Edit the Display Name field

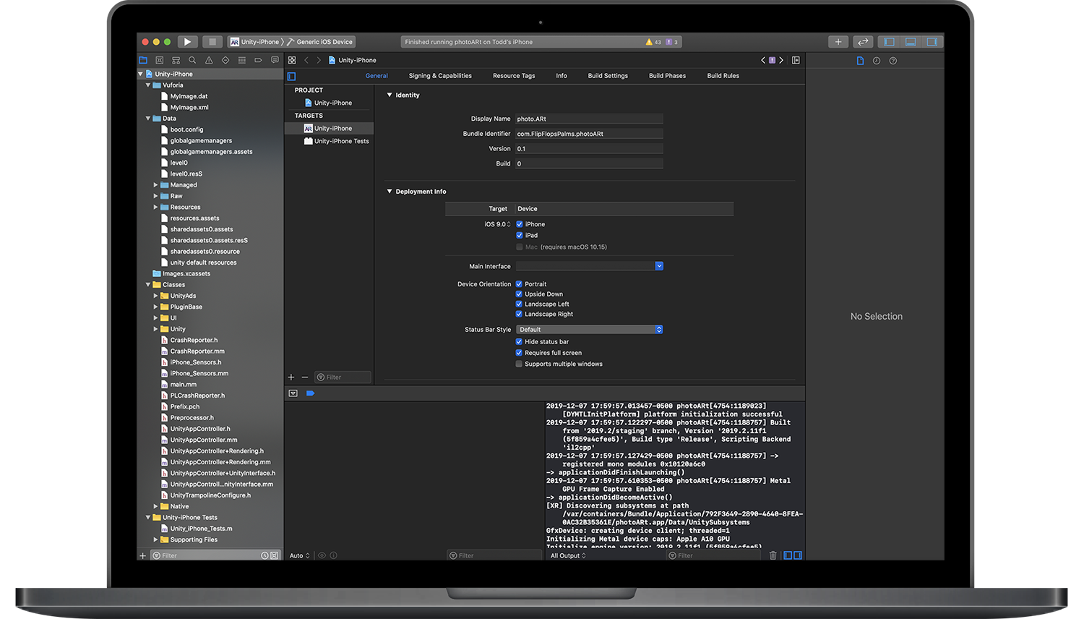click(x=588, y=119)
